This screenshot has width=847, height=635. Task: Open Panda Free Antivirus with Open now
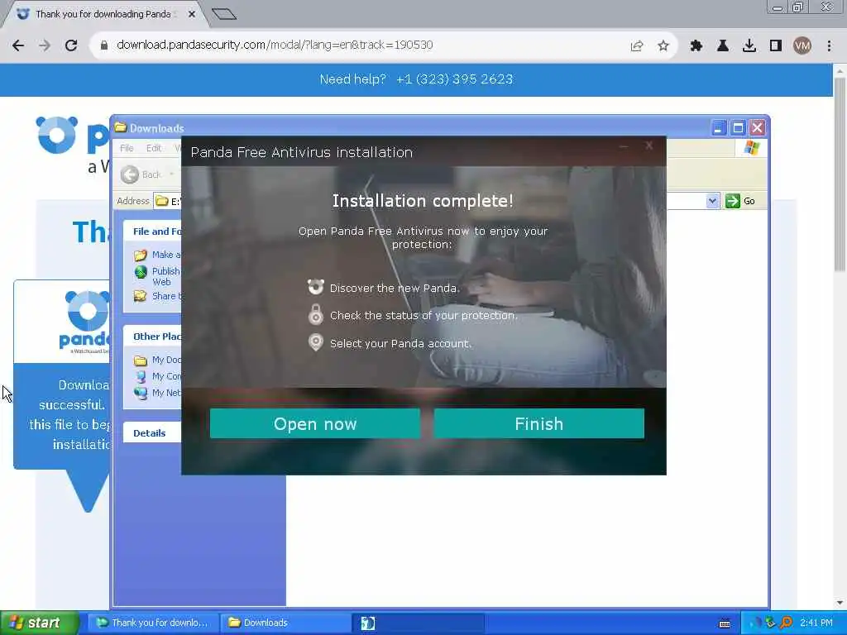click(x=315, y=423)
